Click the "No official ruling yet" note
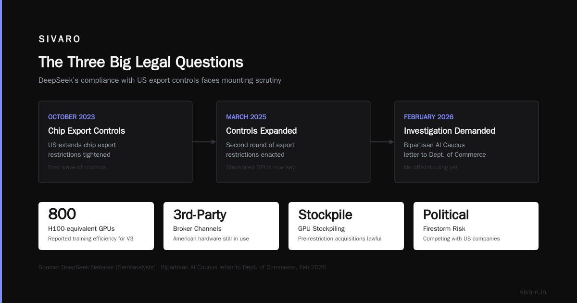The image size is (577, 303). [431, 167]
